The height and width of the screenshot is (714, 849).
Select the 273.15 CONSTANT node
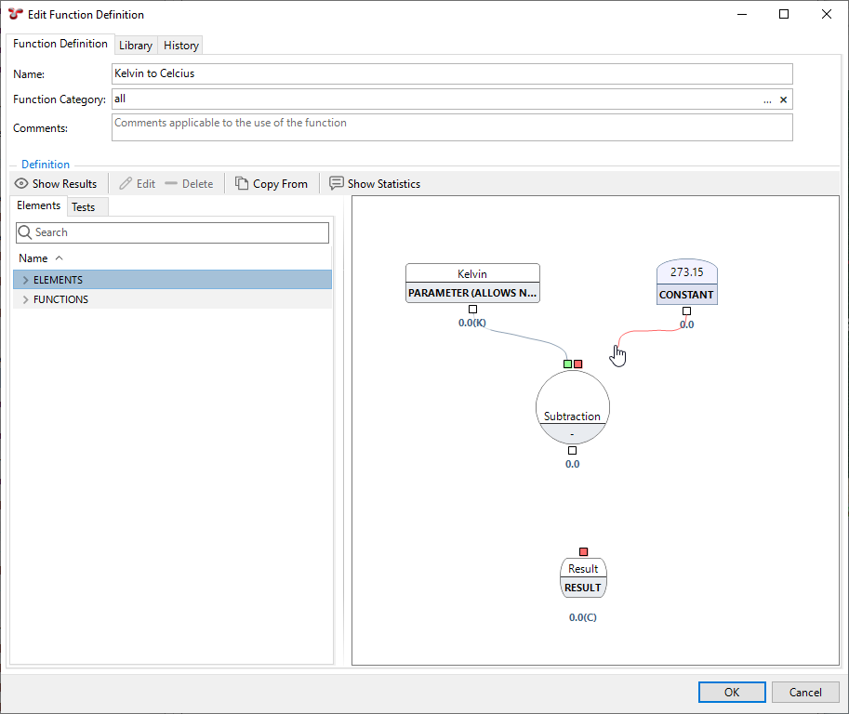coord(686,284)
